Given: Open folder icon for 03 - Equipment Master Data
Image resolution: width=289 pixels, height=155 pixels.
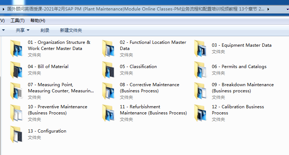Looking at the screenshot, I should click(200, 49).
